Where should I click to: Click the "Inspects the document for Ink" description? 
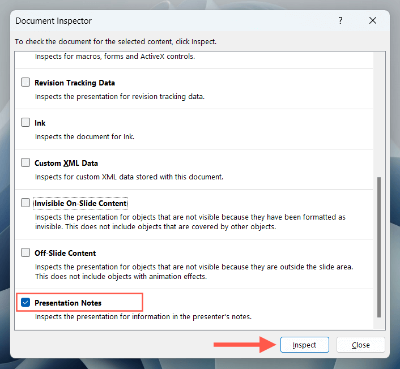[x=84, y=136]
